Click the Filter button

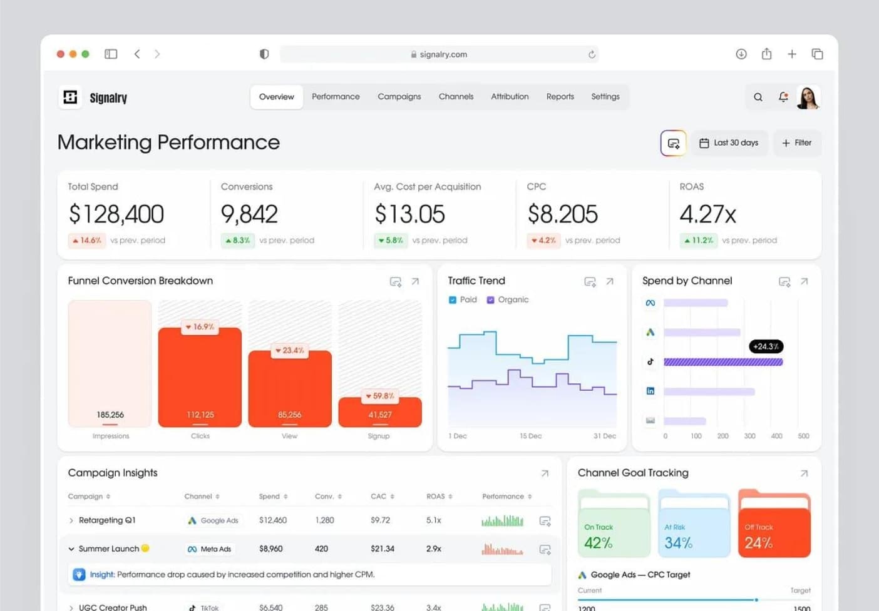point(797,143)
